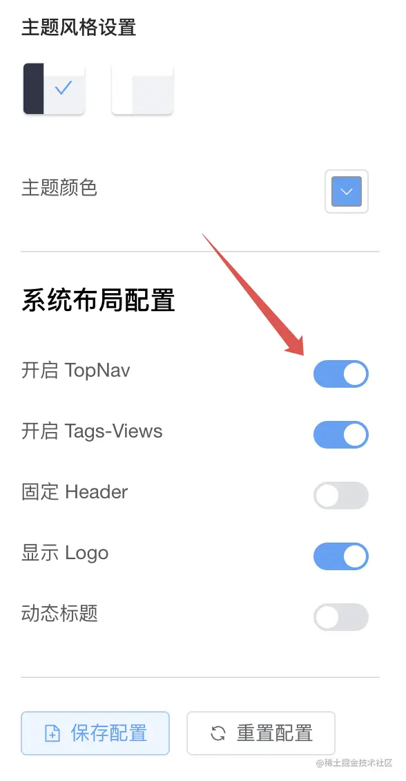Click the 保存配置 button text
This screenshot has height=781, width=406.
(x=109, y=733)
